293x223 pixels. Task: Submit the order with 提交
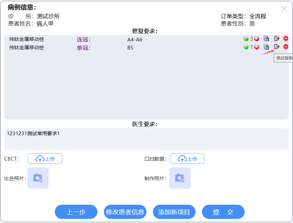pos(223,212)
